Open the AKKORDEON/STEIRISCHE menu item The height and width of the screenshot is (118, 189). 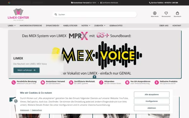point(31,25)
